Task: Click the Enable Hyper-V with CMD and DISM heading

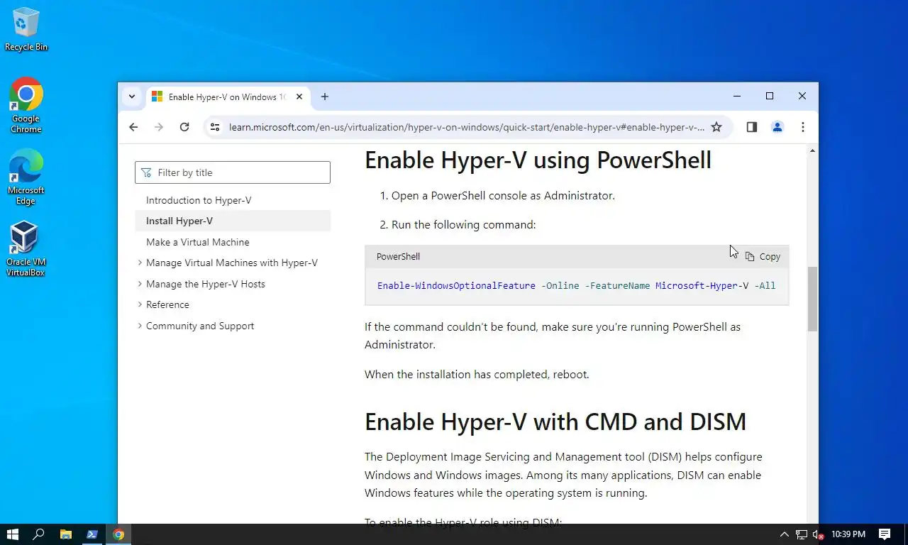Action: pos(555,422)
